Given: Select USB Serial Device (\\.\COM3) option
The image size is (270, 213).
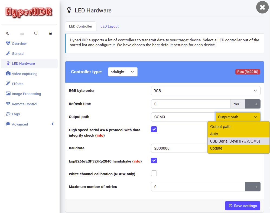Looking at the screenshot, I should coord(239,141).
